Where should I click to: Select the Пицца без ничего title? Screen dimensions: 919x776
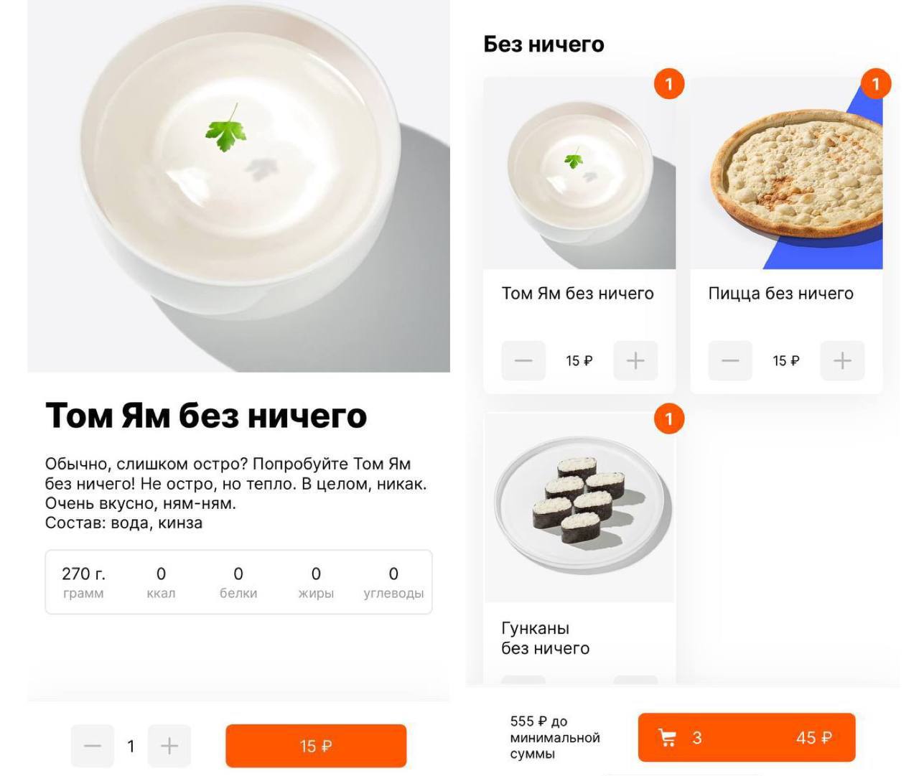[x=781, y=293]
